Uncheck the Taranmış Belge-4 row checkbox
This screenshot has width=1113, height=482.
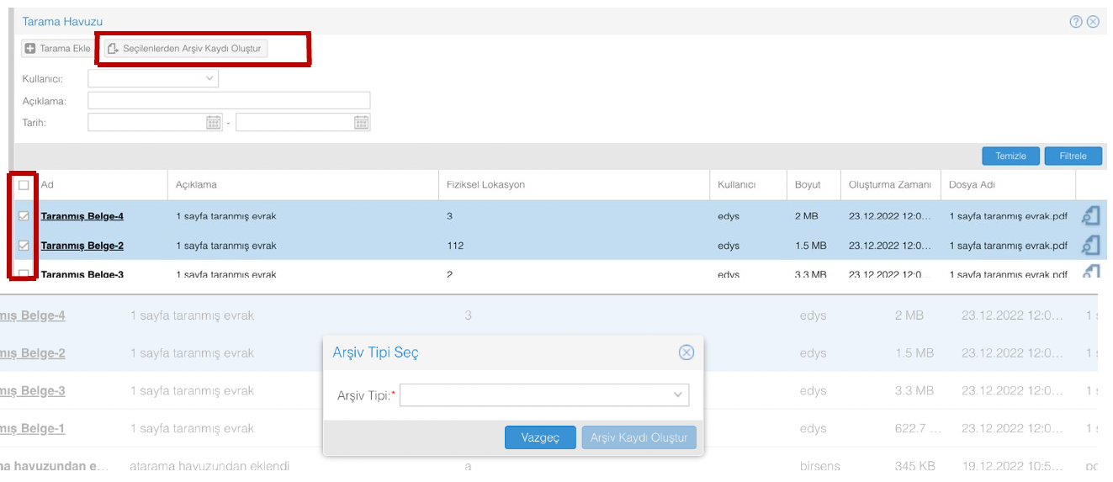click(x=24, y=216)
